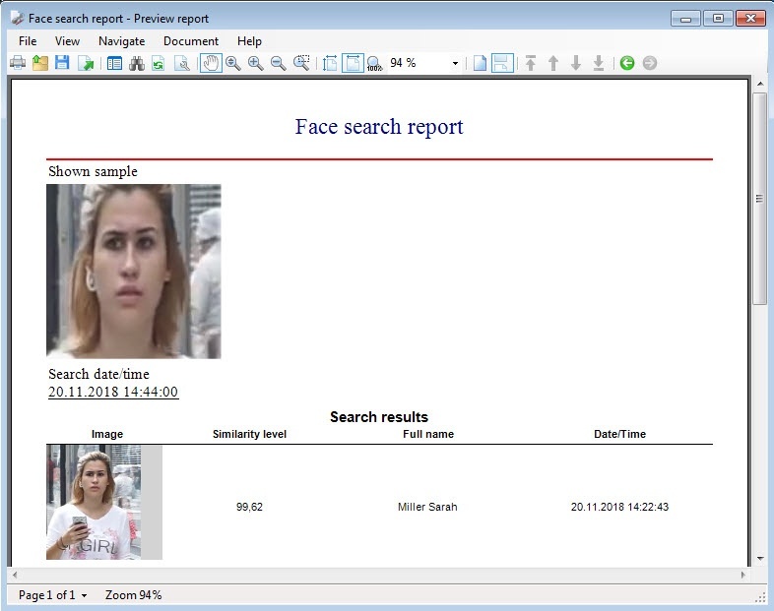
Task: Open the Document menu
Action: click(191, 41)
